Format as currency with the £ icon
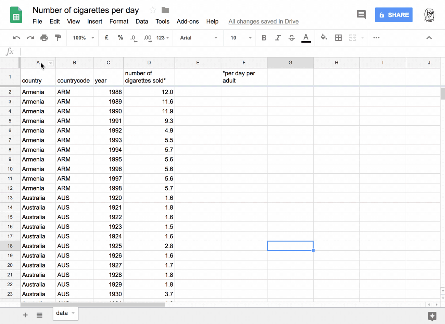This screenshot has height=324, width=445. click(107, 38)
